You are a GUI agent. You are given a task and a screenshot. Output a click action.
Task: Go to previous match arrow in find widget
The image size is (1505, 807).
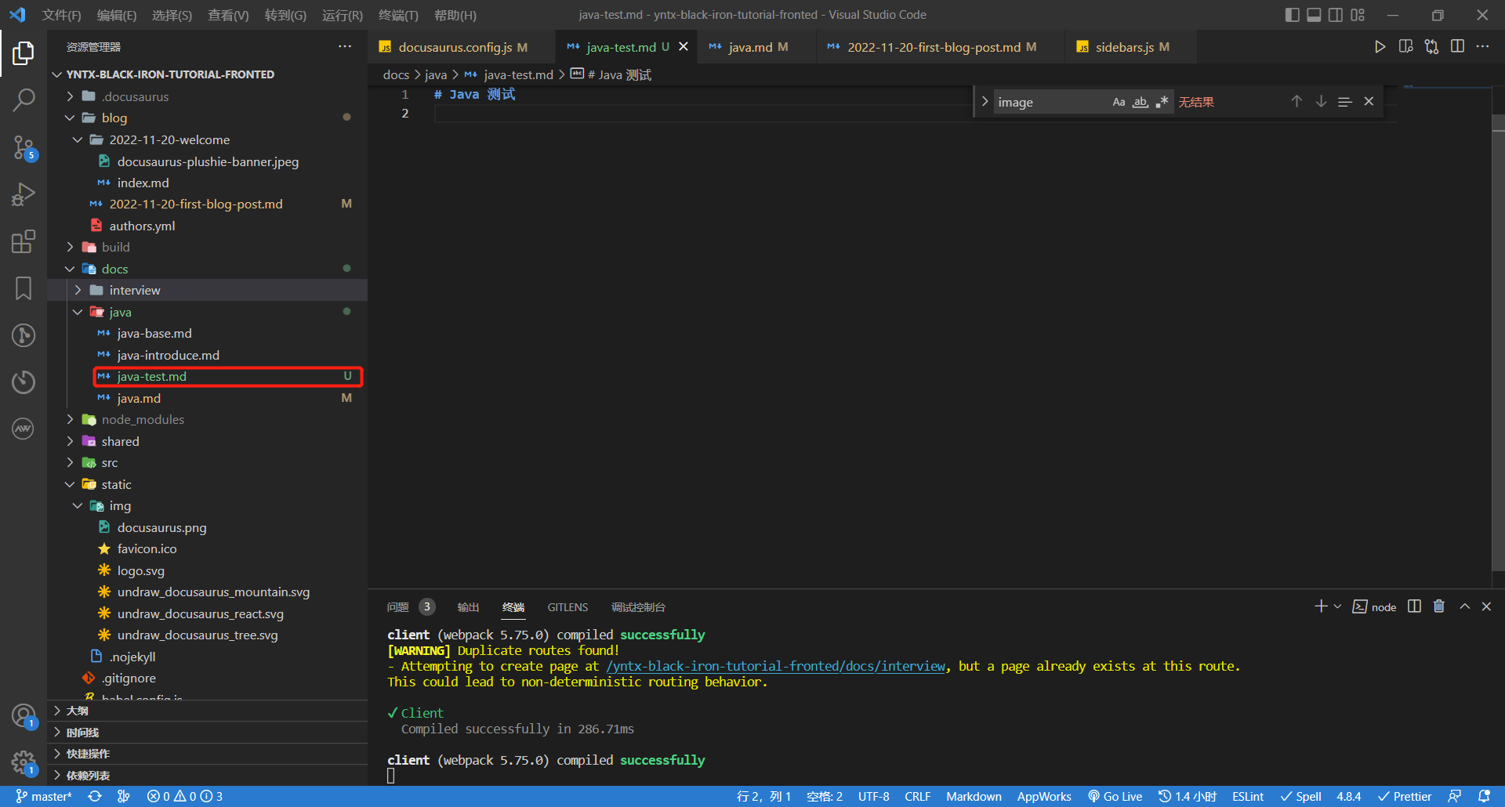click(1296, 102)
